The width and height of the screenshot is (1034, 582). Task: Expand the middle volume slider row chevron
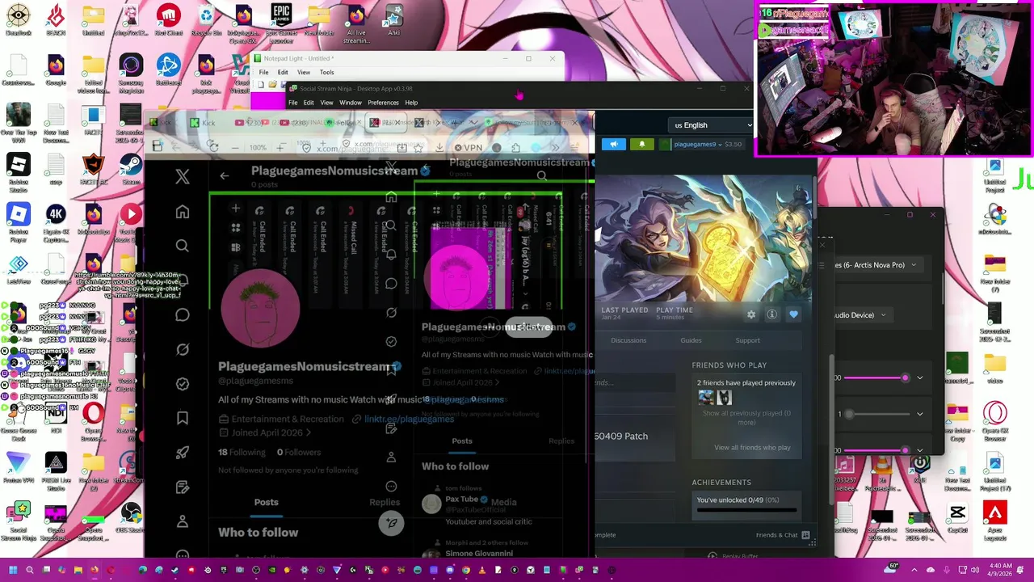point(919,414)
